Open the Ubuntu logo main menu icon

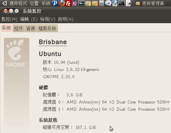coord(5,3)
